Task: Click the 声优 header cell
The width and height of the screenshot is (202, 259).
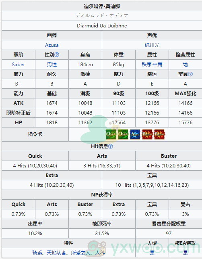Action: [152, 36]
